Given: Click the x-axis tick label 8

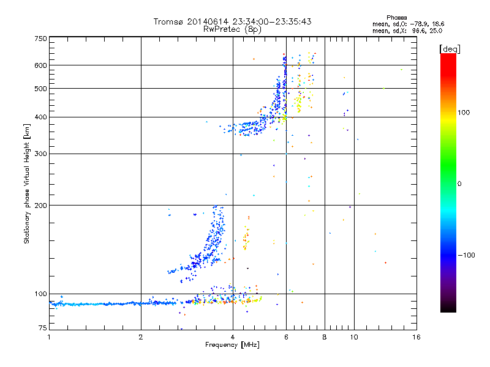Looking at the screenshot, I should coord(325,337).
